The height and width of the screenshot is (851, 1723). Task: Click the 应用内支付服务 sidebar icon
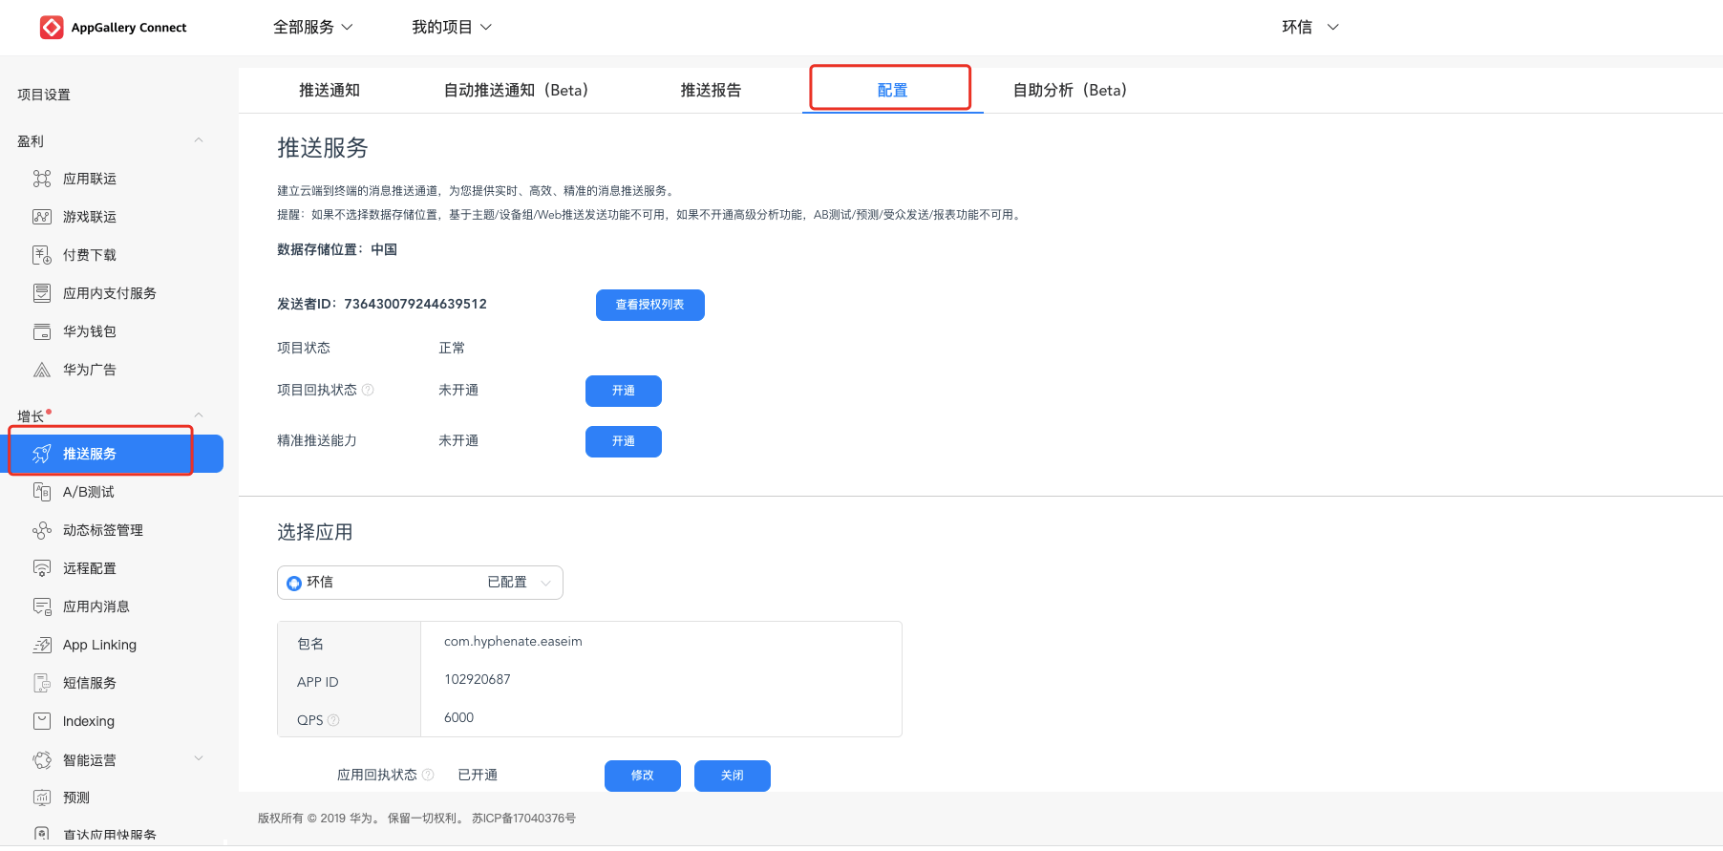[42, 293]
